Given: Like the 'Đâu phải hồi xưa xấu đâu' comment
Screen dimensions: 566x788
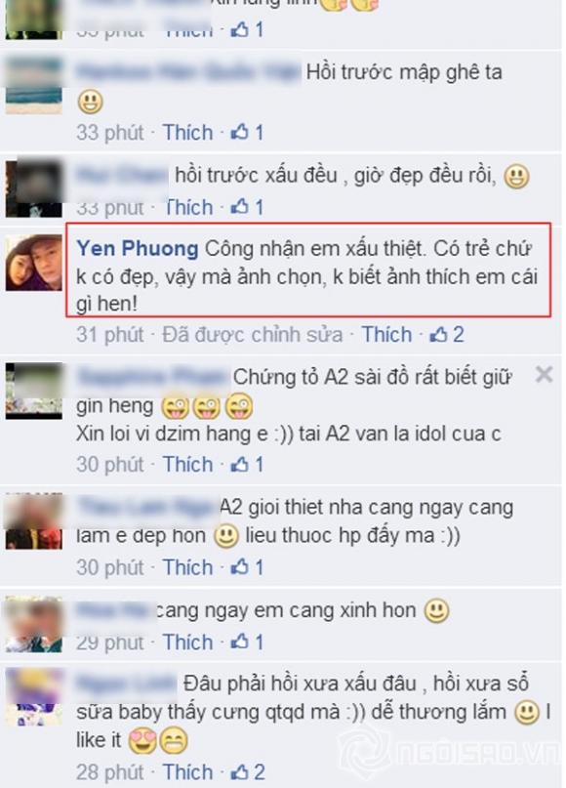Looking at the screenshot, I should click(x=187, y=772).
